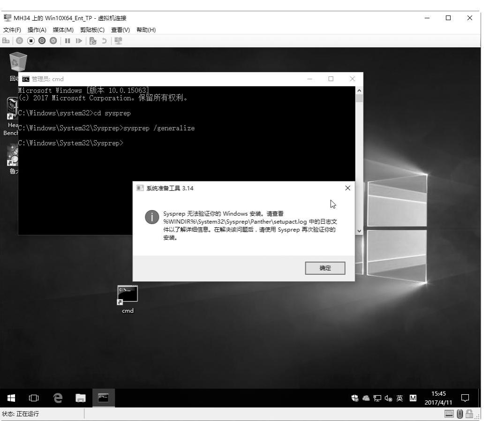The height and width of the screenshot is (421, 490).
Task: Open the 帮助(H) menu
Action: pos(146,30)
